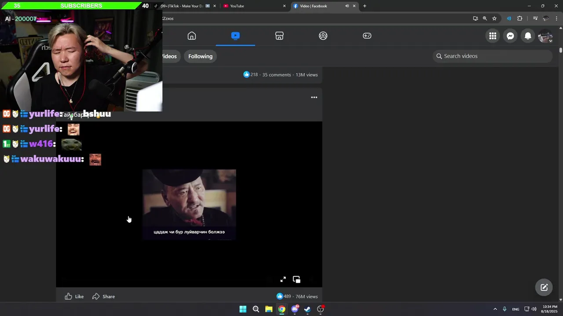View the 35 comments link
Image resolution: width=563 pixels, height=316 pixels.
[277, 75]
